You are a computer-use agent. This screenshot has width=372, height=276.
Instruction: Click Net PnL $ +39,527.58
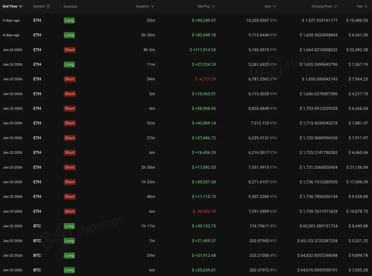(x=204, y=182)
